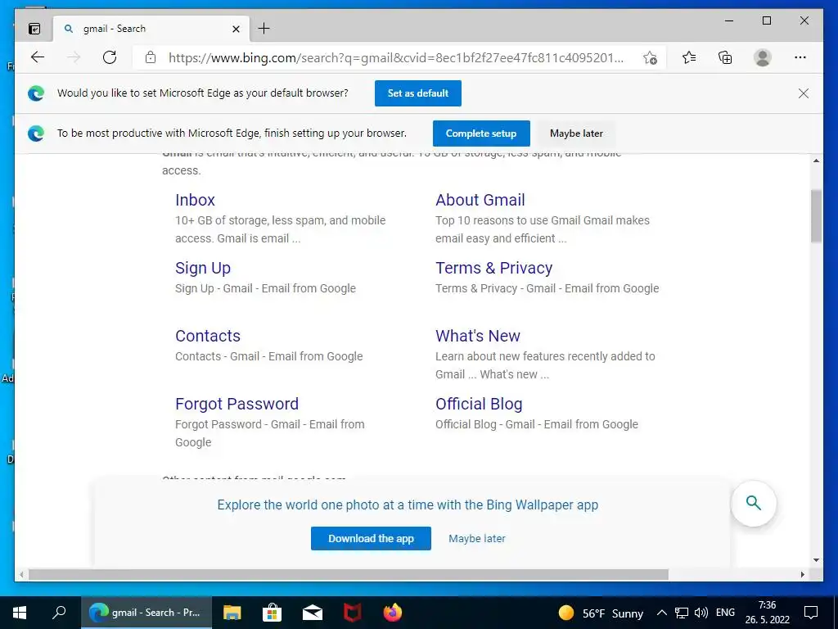Show hidden system tray icons

click(661, 613)
